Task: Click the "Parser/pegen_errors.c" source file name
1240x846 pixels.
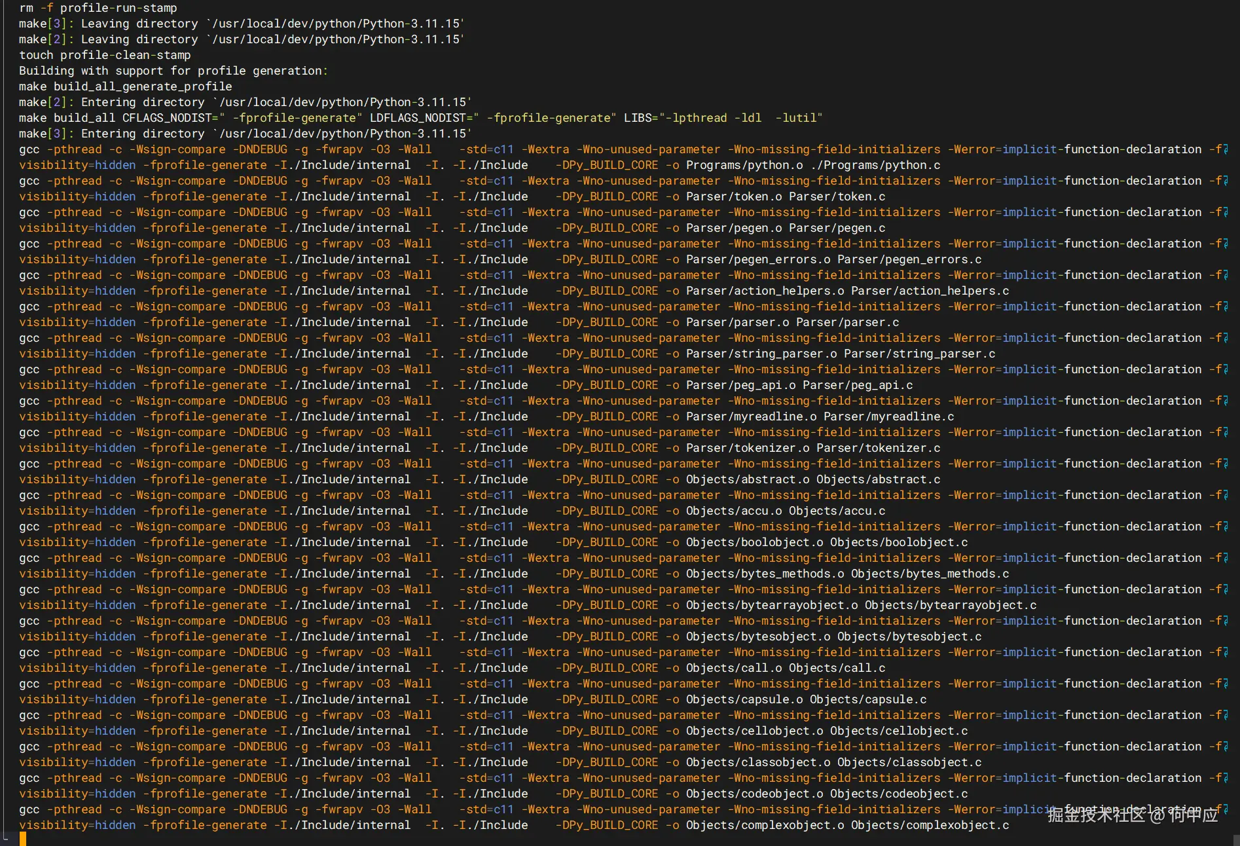Action: 909,259
